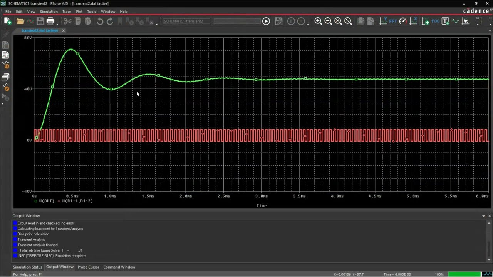Image resolution: width=493 pixels, height=277 pixels.
Task: Click the Zoom Fit magnifier icon
Action: tap(348, 21)
